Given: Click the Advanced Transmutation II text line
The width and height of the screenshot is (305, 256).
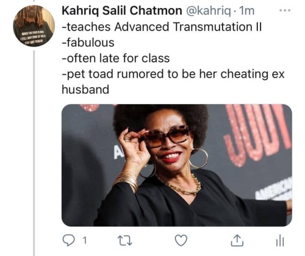Looking at the screenshot, I should point(162,27).
